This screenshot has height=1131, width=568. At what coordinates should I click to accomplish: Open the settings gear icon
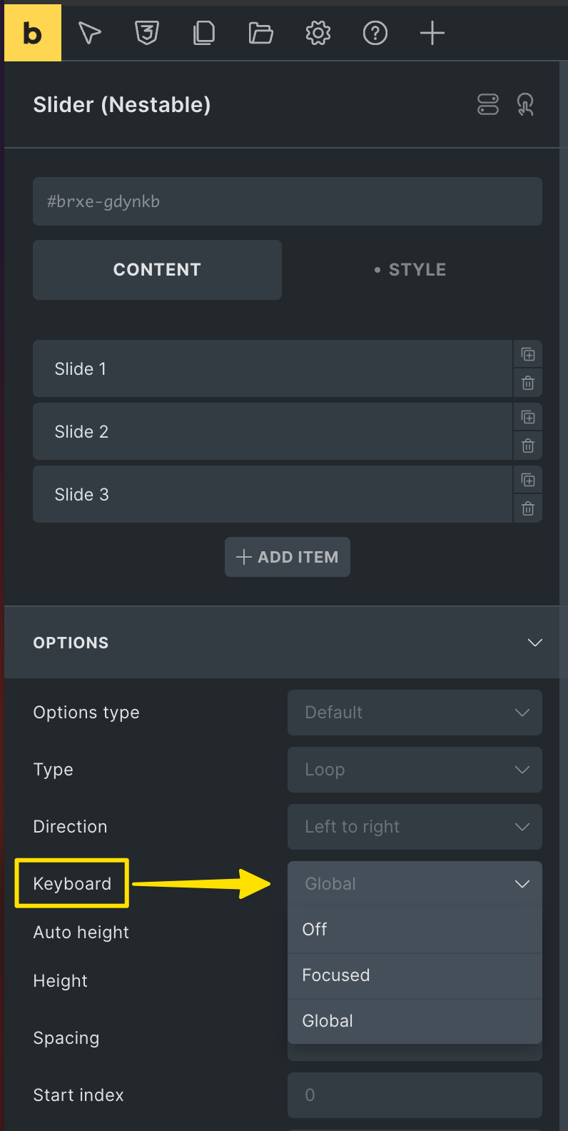click(x=318, y=33)
